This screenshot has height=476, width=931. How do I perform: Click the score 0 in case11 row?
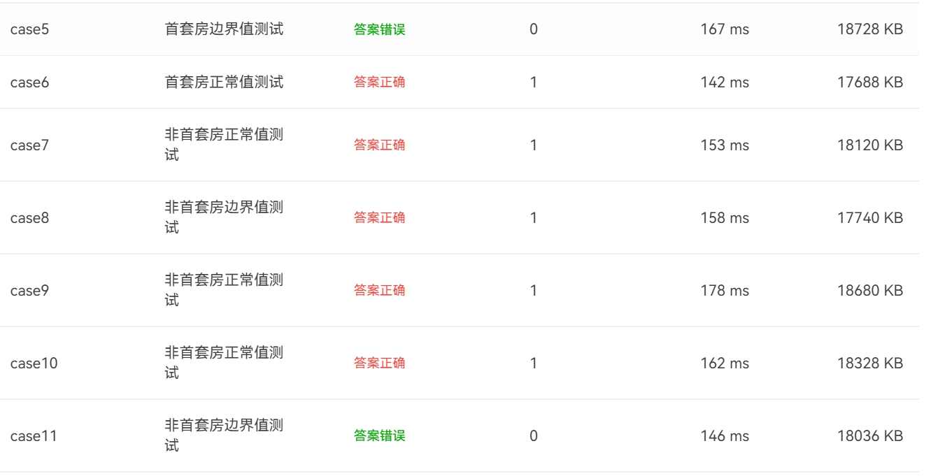pos(534,436)
